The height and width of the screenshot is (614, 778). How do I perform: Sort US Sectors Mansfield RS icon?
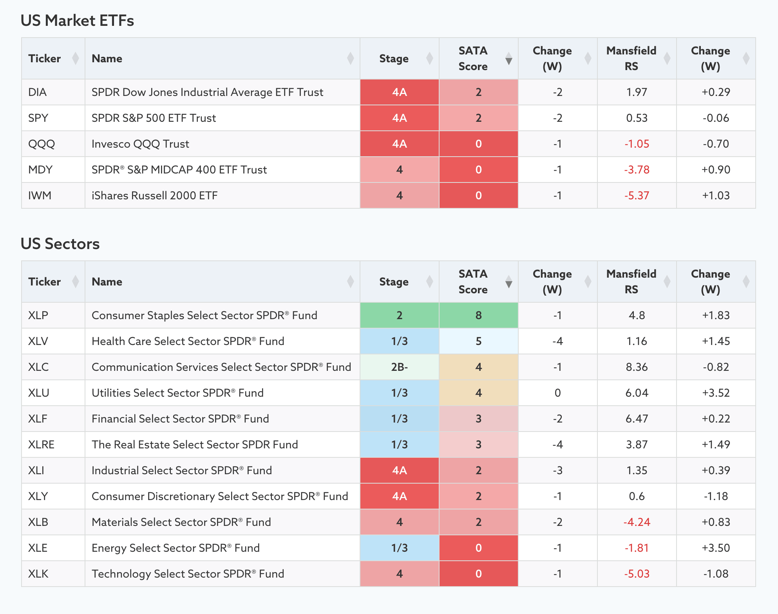pos(667,282)
